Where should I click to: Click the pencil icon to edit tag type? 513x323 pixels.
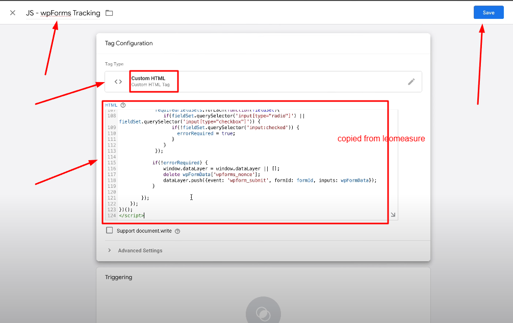pyautogui.click(x=411, y=82)
